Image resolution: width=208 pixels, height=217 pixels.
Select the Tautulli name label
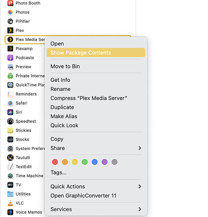click(x=23, y=158)
